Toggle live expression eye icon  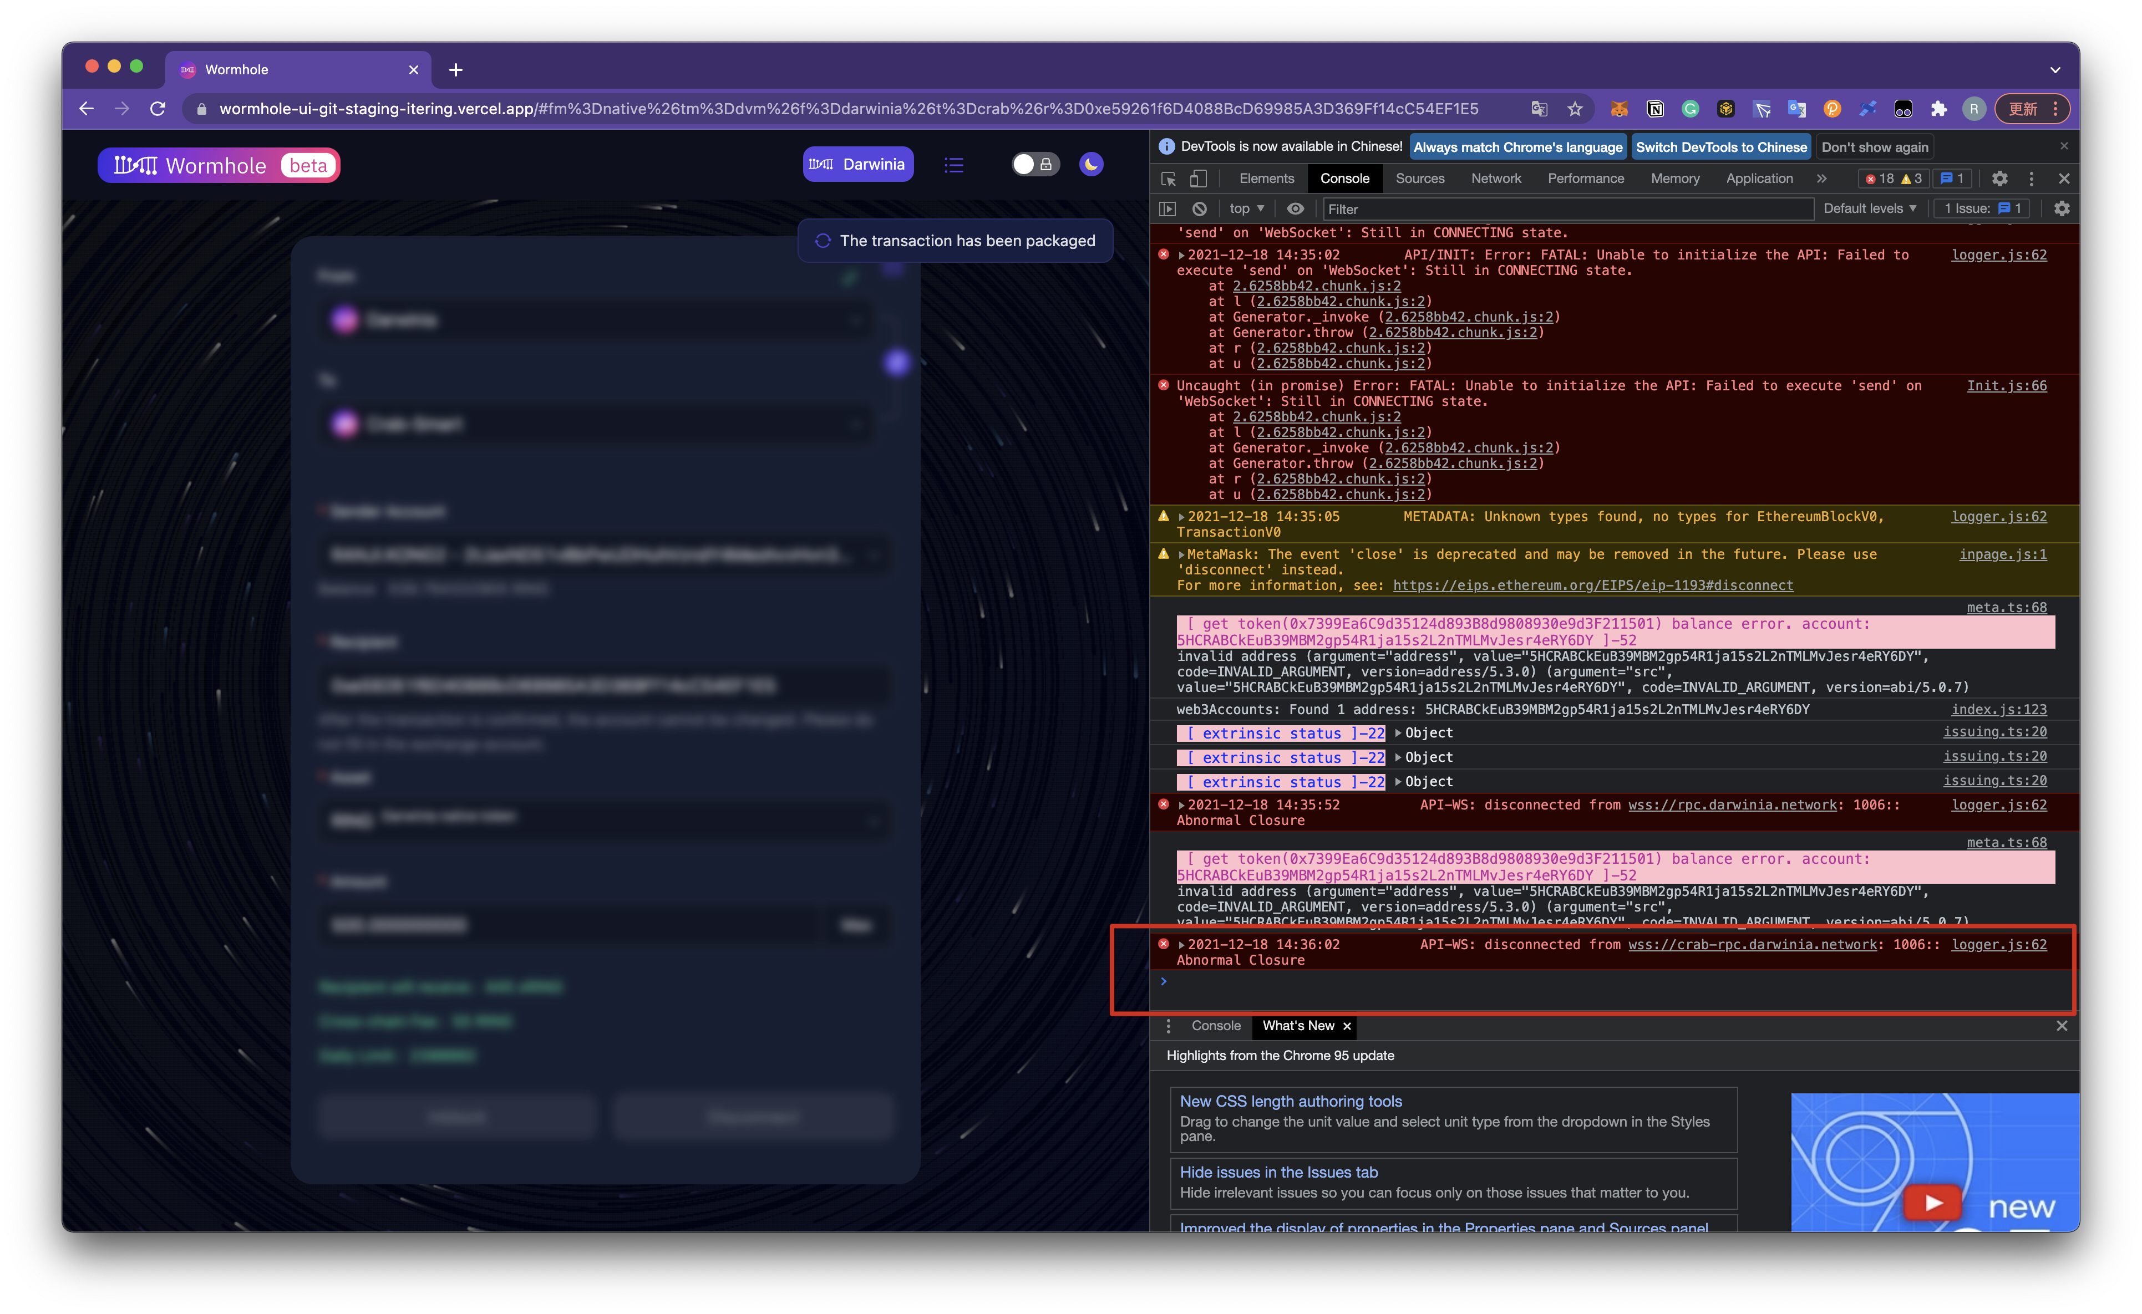[x=1295, y=208]
